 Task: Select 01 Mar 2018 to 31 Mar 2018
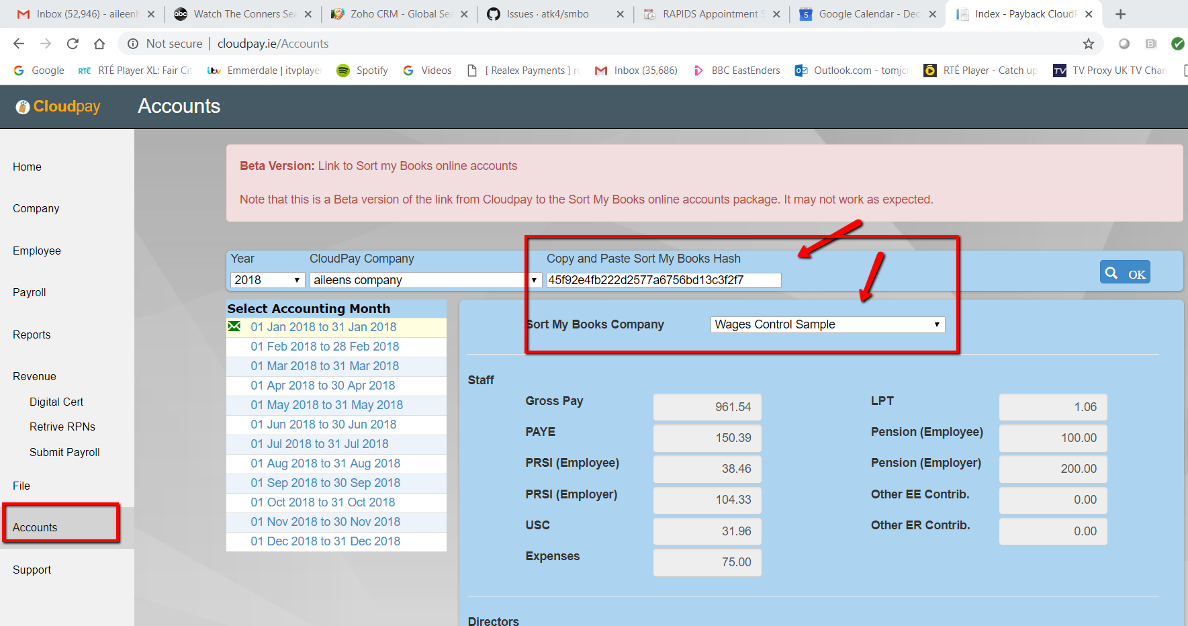point(324,366)
